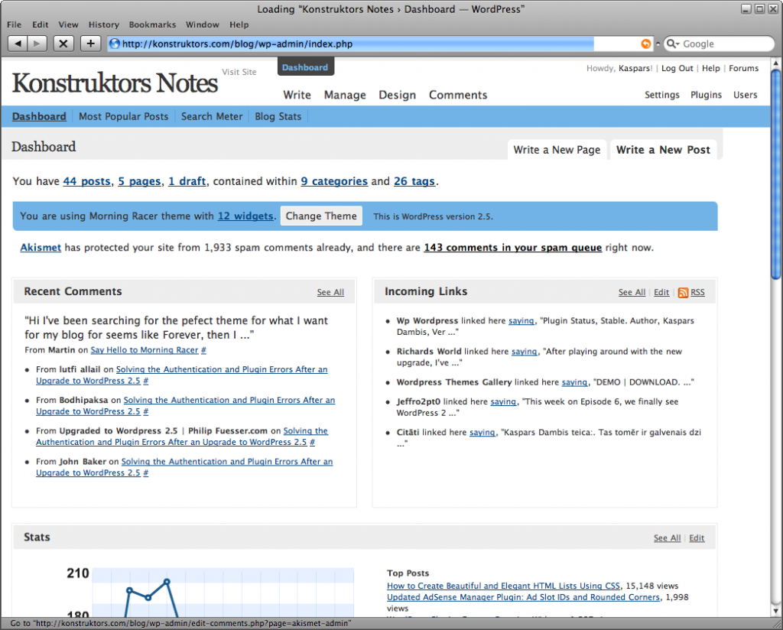Click the browser Forward arrow button
Viewport: 783px width, 630px height.
(37, 44)
